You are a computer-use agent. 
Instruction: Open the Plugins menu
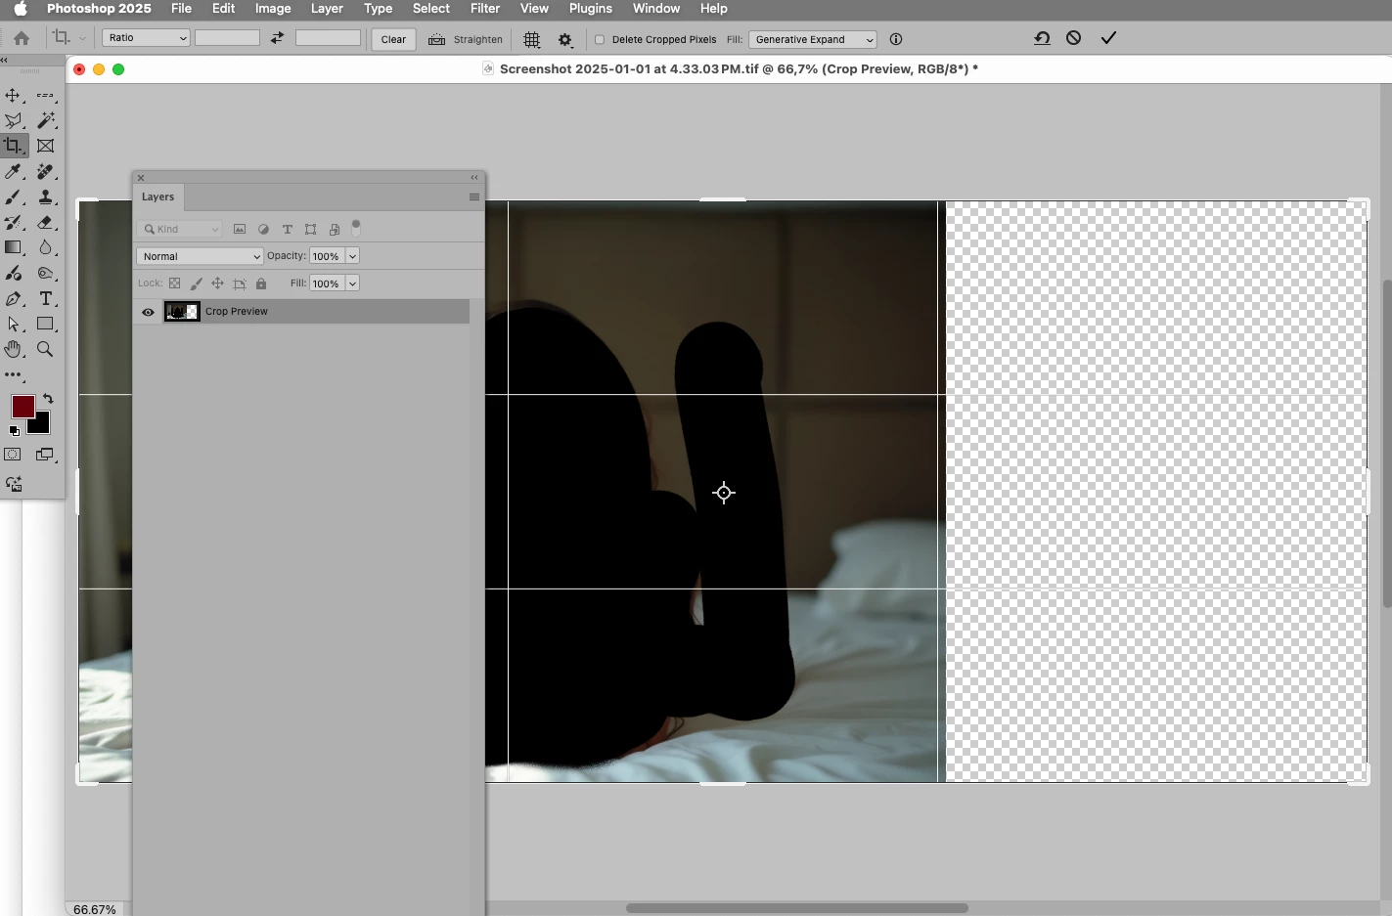591,9
